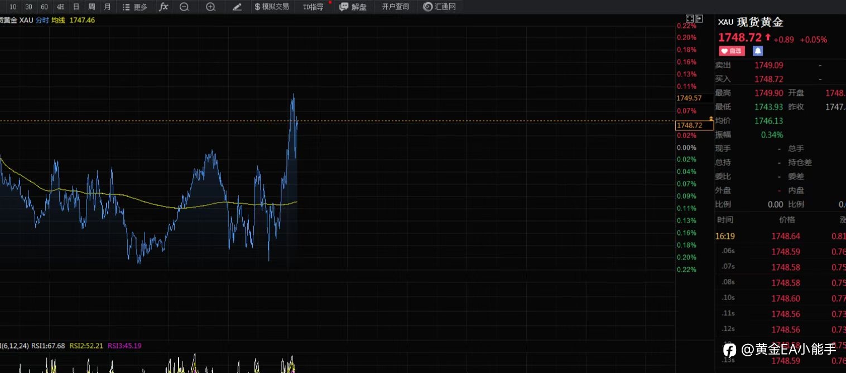This screenshot has height=373, width=846.
Task: Click the 时间 column header
Action: point(725,220)
